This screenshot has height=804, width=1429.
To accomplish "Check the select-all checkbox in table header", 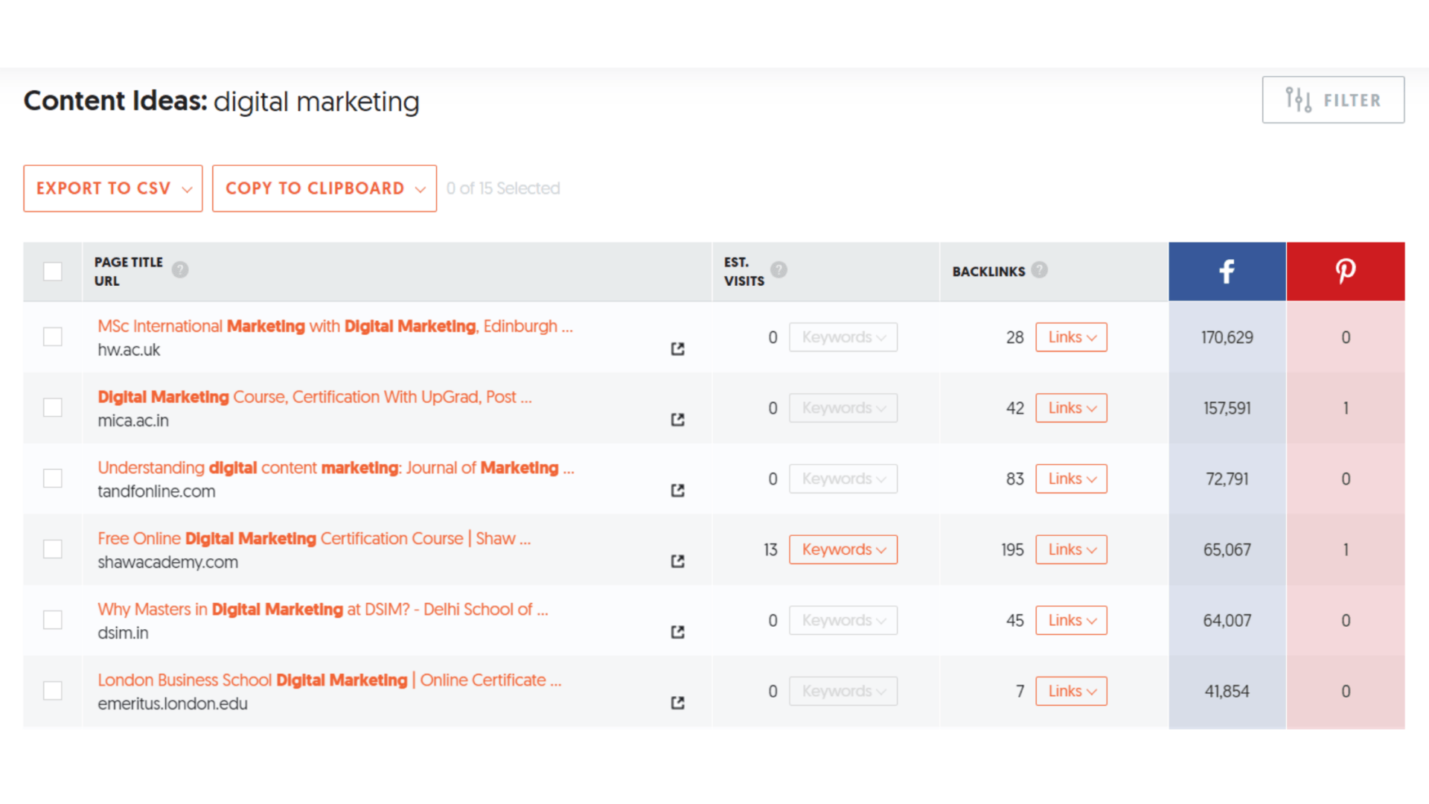I will click(53, 271).
